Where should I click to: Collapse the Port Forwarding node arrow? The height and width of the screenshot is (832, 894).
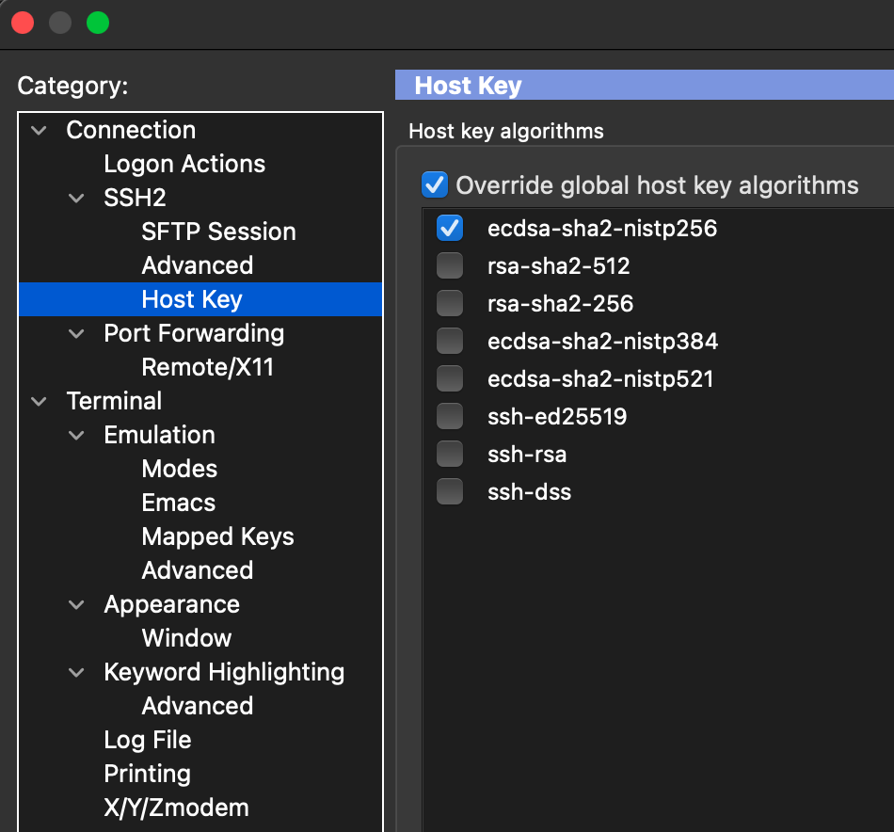(77, 334)
